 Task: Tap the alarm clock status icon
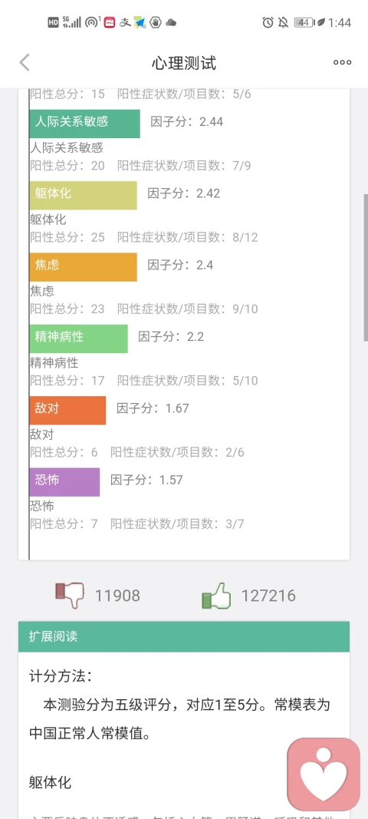tap(268, 22)
